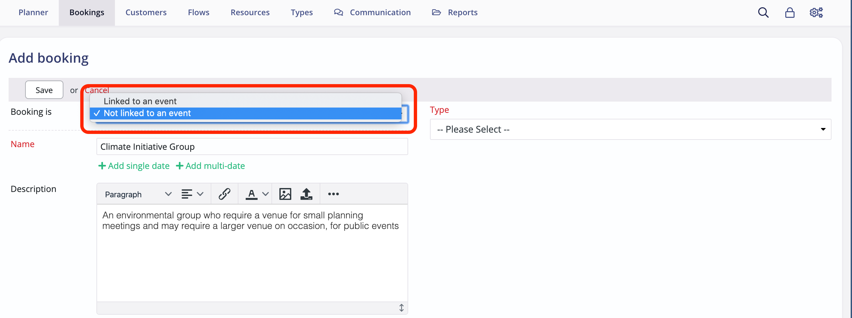Switch to the Planner tab

[x=33, y=12]
